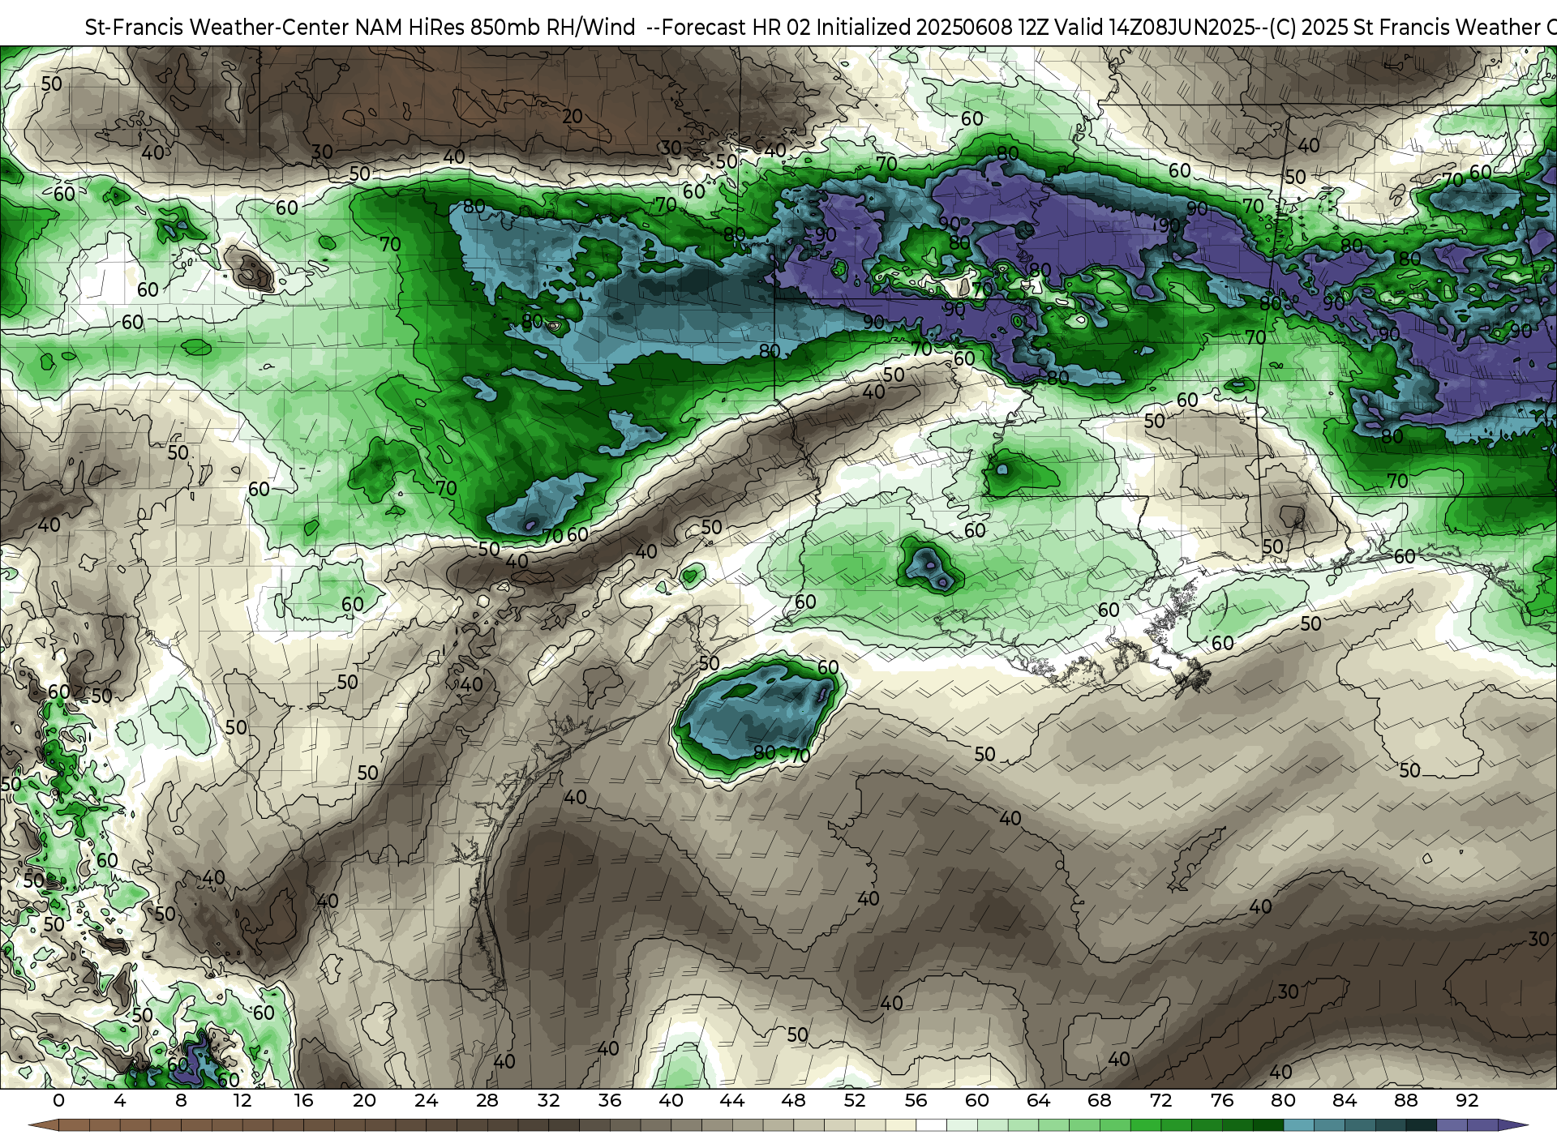Screen dimensions: 1557x1135
Task: Click 'Initialized 20250608 12Z' in the header
Action: pos(933,28)
